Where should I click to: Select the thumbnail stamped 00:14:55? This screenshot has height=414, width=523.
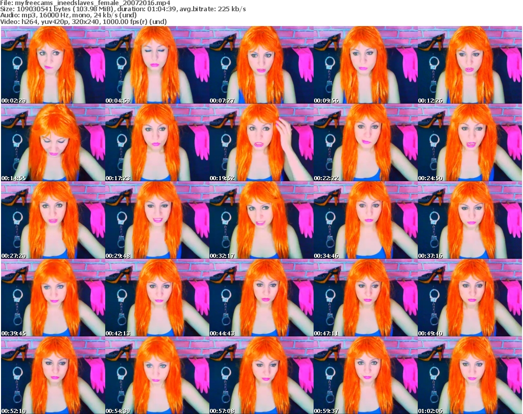click(53, 142)
